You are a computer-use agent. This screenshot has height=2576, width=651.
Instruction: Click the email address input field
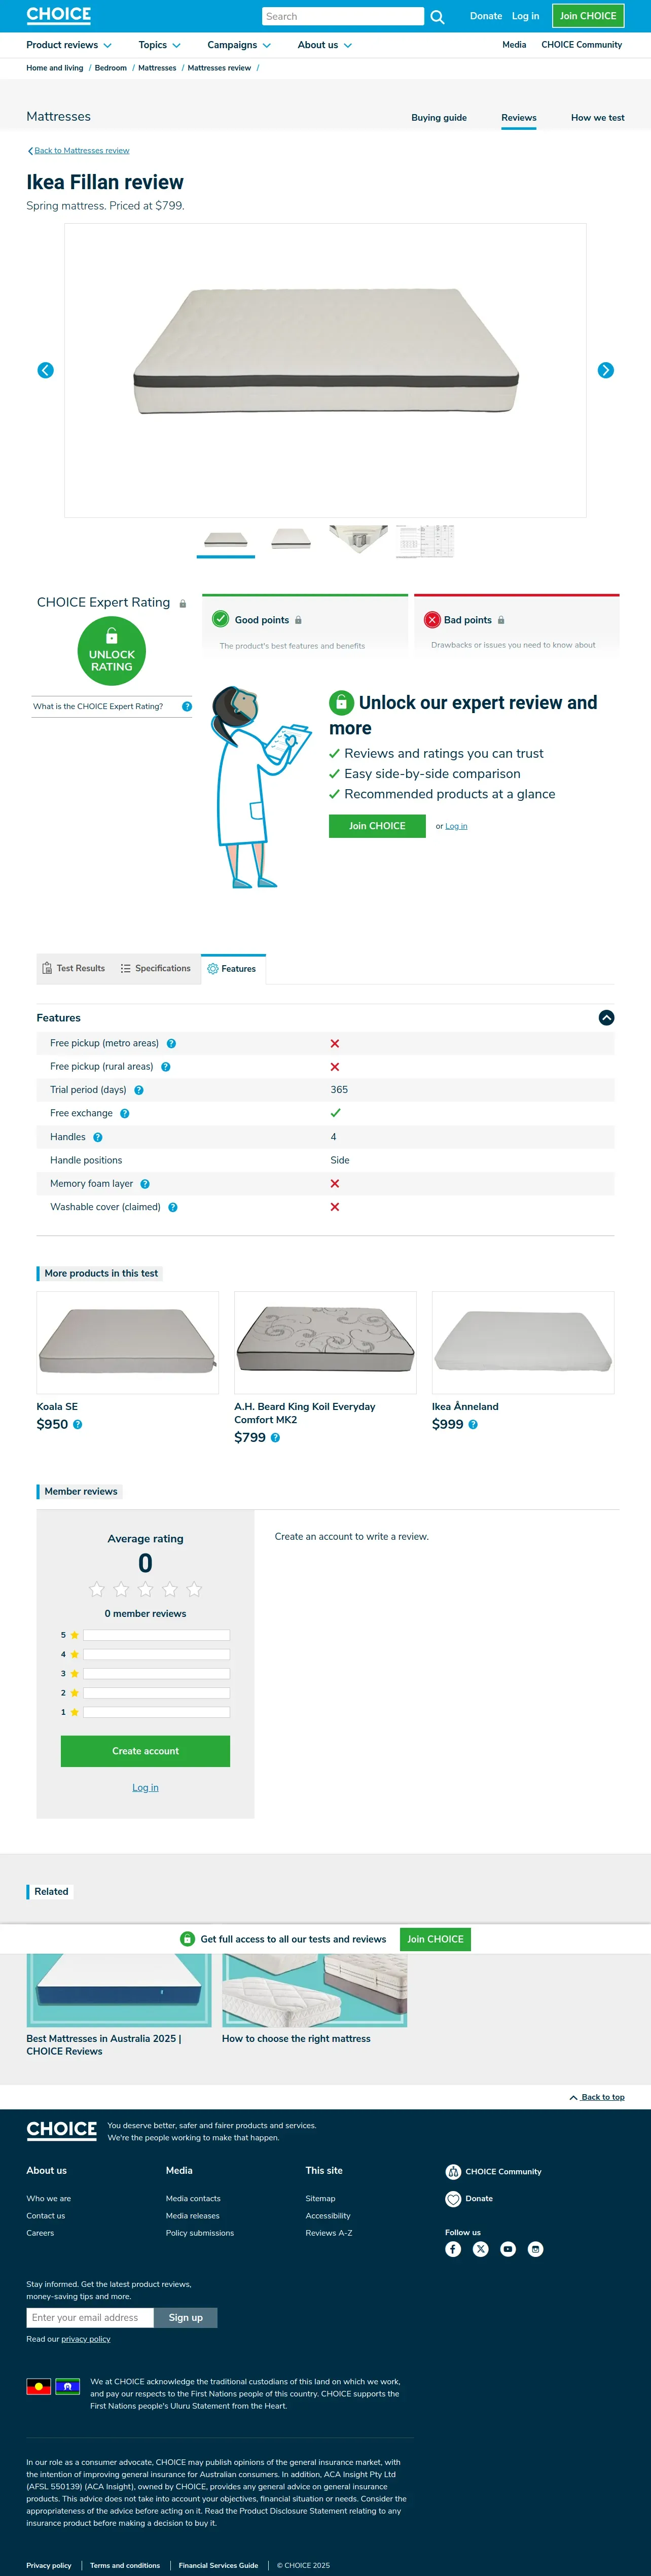point(90,2318)
